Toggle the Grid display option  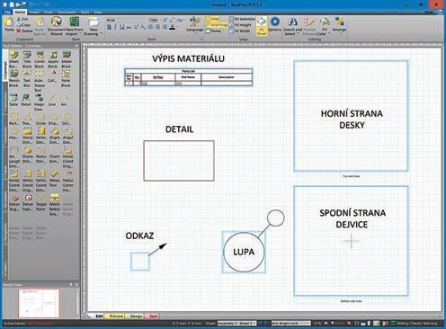click(x=212, y=19)
